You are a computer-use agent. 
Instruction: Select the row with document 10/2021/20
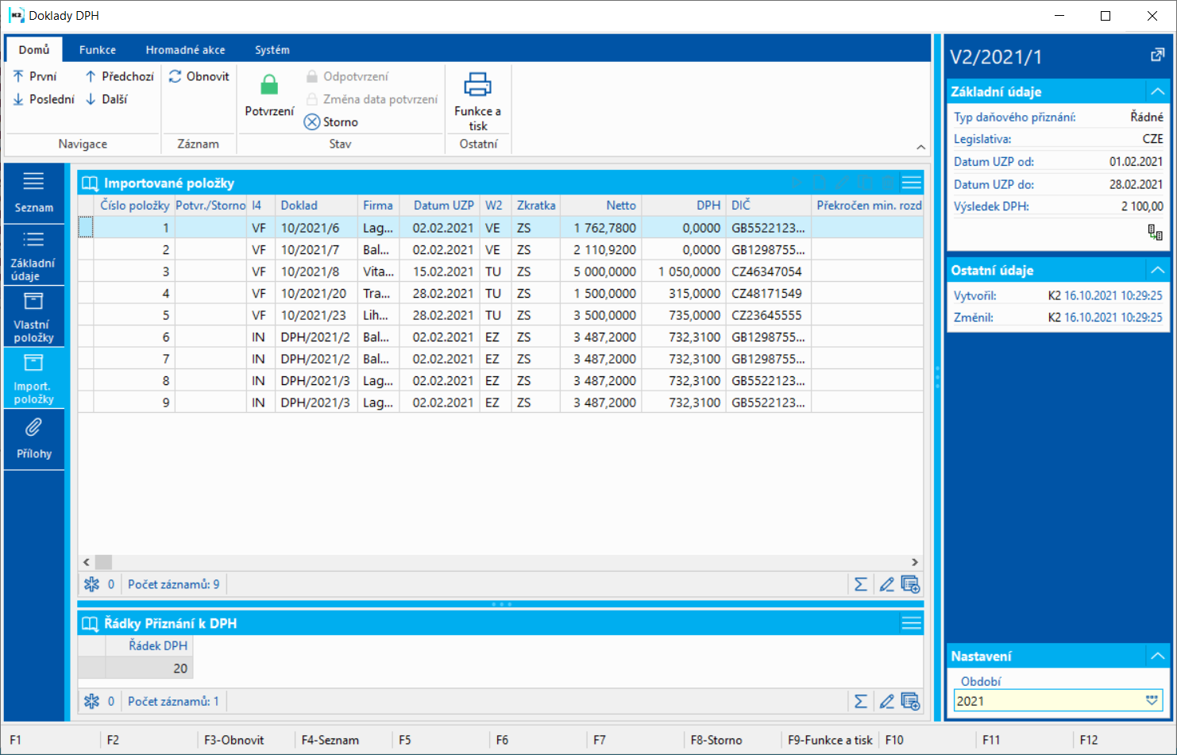[x=500, y=294]
